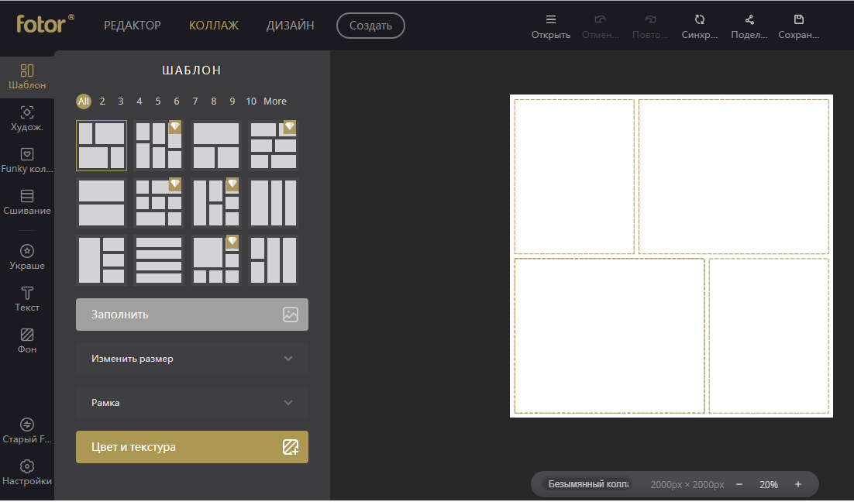Filter templates by 4 photos
Screen dimensions: 854x502
pos(139,101)
